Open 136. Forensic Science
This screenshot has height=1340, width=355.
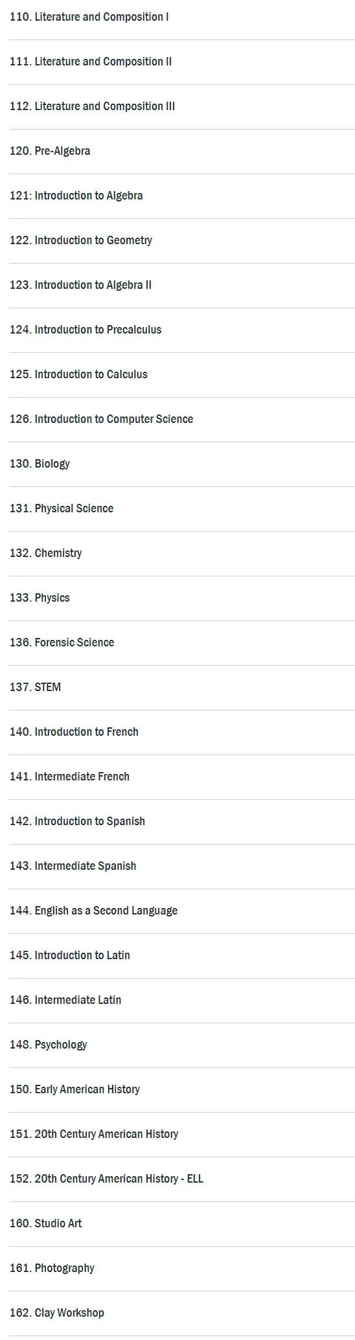62,642
